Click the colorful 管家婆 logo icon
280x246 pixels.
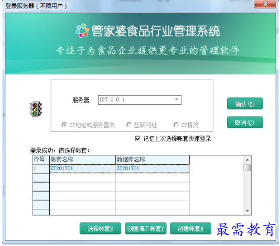tap(82, 30)
